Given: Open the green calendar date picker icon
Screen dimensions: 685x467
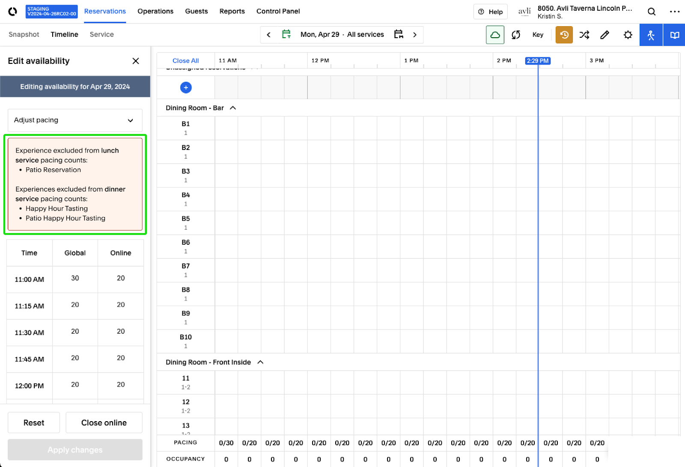Looking at the screenshot, I should pos(286,34).
